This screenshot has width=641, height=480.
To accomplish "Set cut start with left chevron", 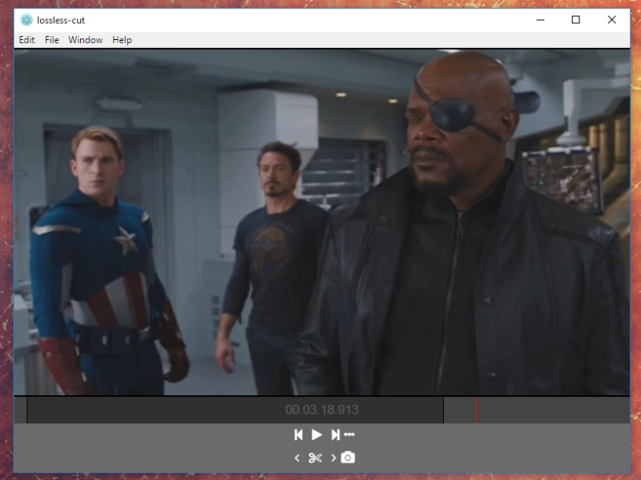I will click(x=296, y=458).
